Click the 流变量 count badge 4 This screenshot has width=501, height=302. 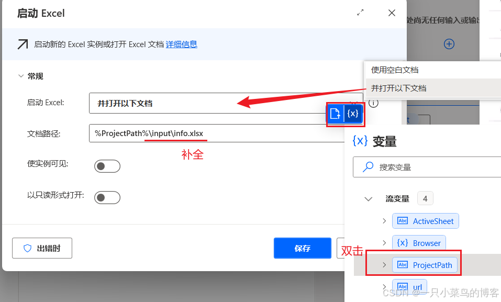tap(425, 198)
